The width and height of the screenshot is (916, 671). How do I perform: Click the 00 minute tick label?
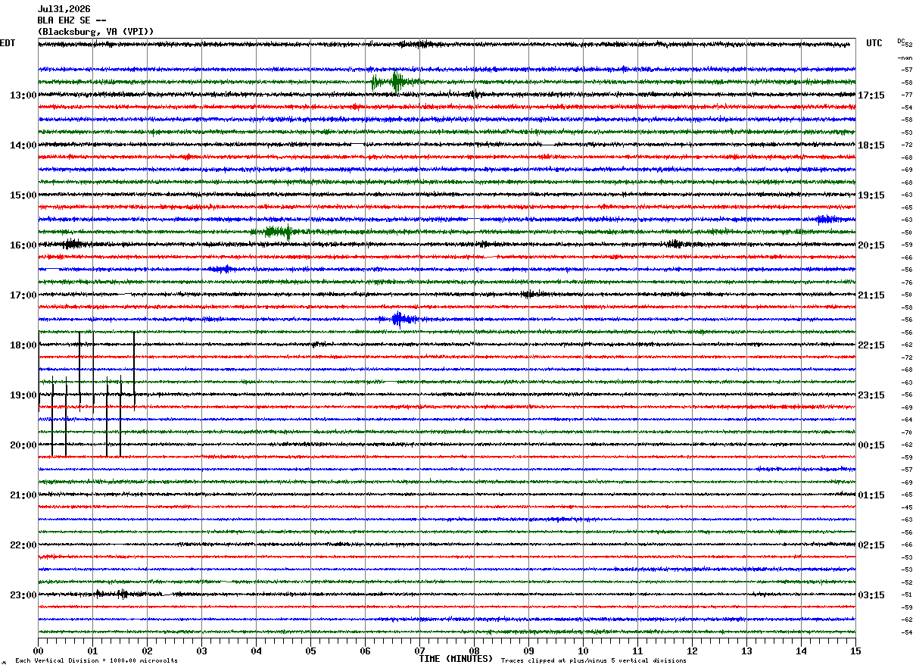pyautogui.click(x=38, y=651)
